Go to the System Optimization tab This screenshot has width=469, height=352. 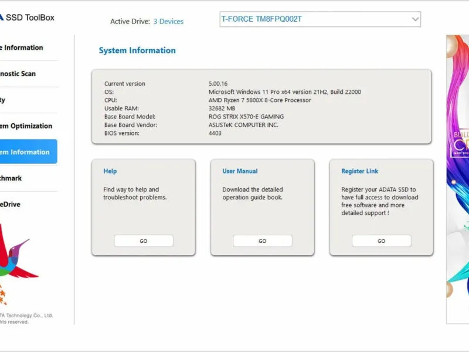pos(28,126)
